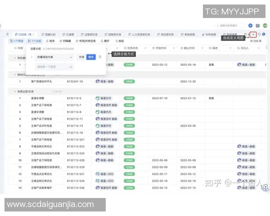Collapse the 电商运营/任务 group

(15, 91)
